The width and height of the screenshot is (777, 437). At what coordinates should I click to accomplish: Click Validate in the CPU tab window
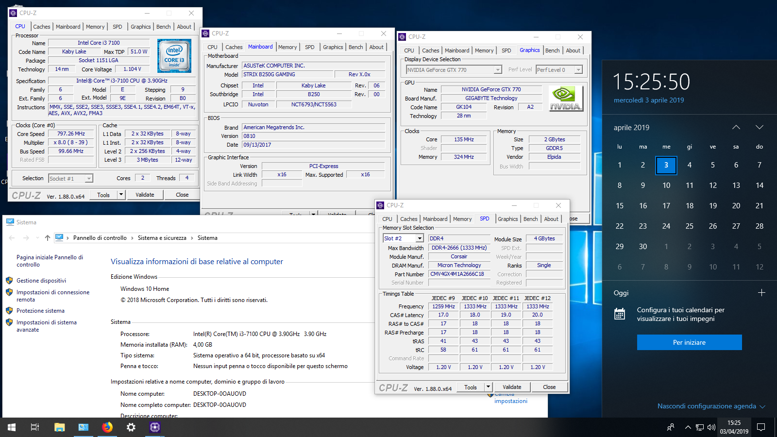pos(145,195)
